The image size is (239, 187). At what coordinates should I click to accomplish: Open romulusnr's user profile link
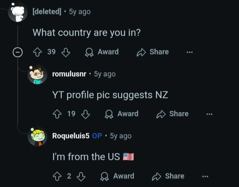69,74
